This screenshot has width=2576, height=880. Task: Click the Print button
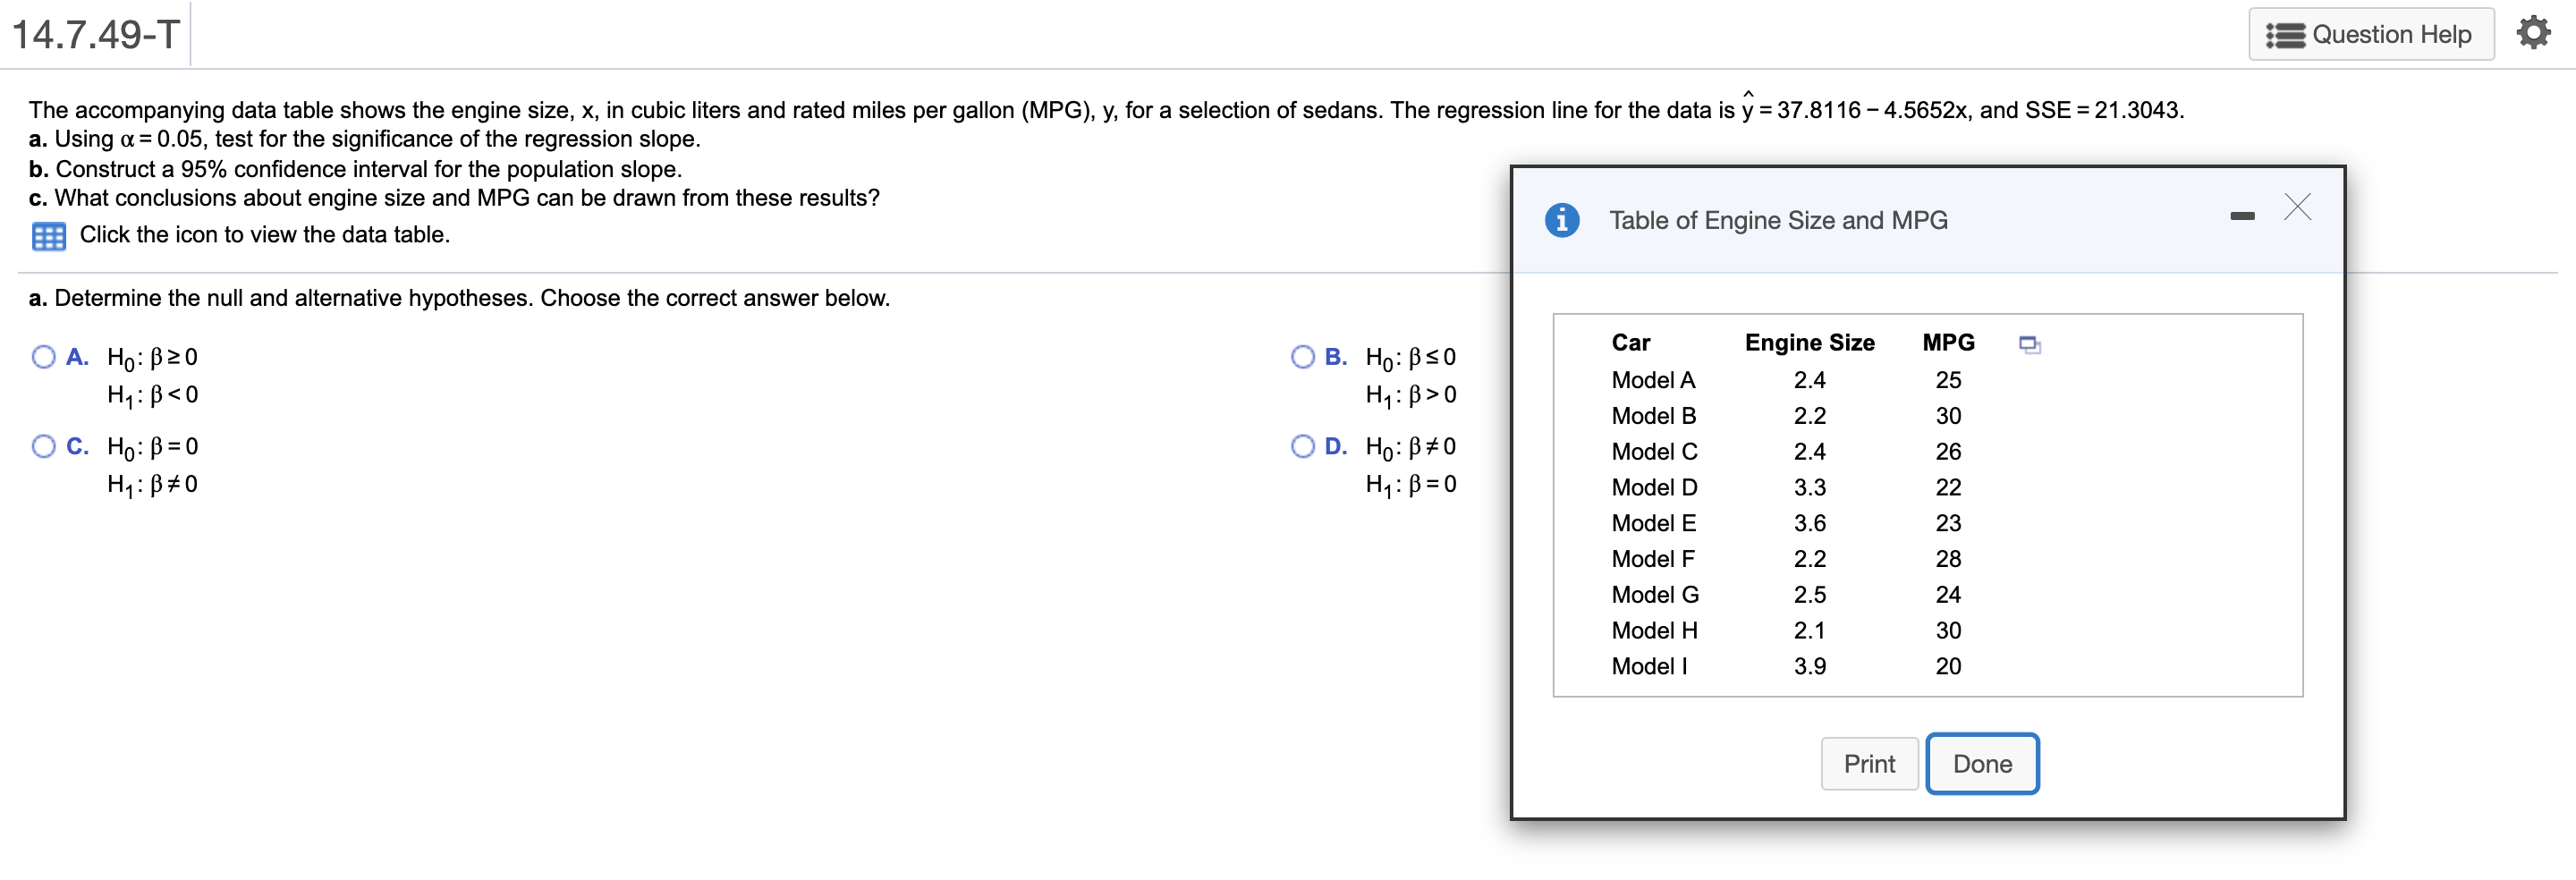point(1869,764)
